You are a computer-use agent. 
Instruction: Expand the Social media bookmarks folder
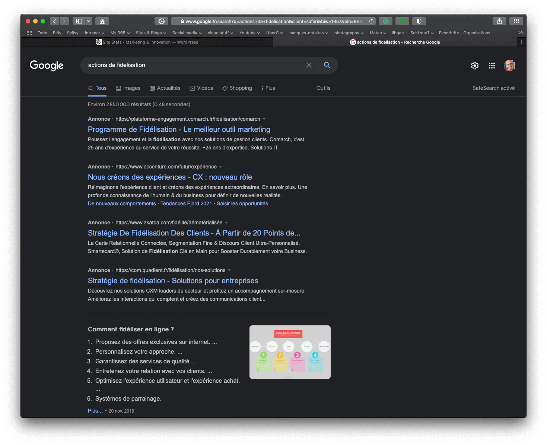[x=187, y=33]
